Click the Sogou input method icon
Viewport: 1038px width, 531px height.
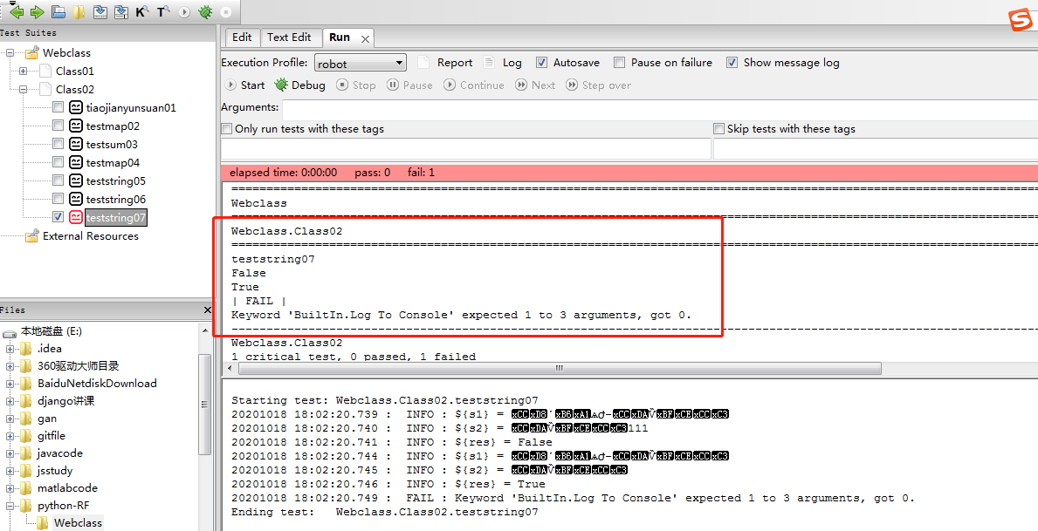point(1021,20)
